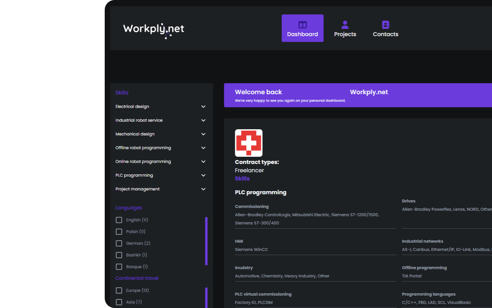Enable the Basque (1) checkbox
Viewport: 492px width, 308px height.
pyautogui.click(x=119, y=267)
